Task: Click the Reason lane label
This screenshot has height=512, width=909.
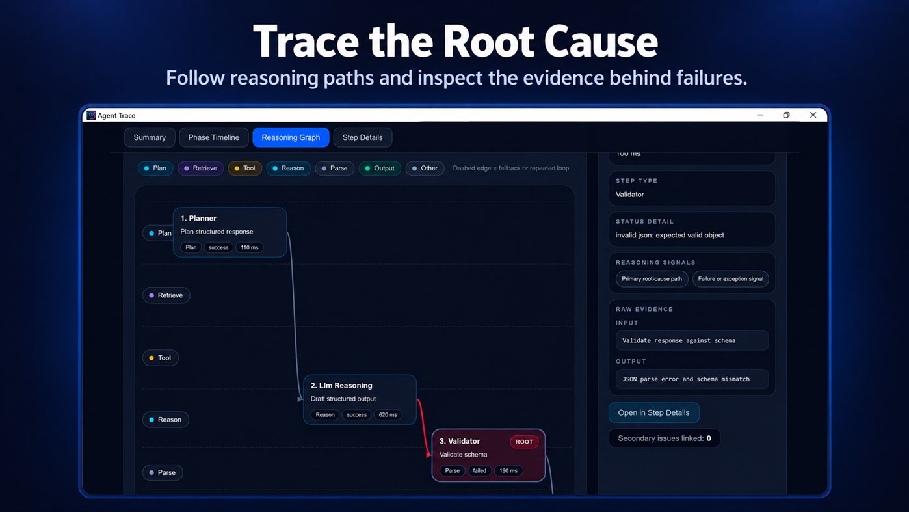Action: (166, 420)
